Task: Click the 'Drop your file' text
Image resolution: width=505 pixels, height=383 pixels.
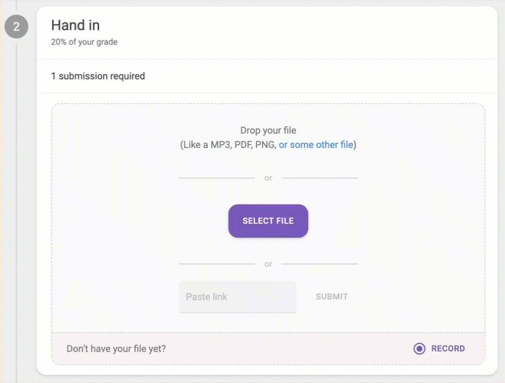Action: tap(268, 130)
